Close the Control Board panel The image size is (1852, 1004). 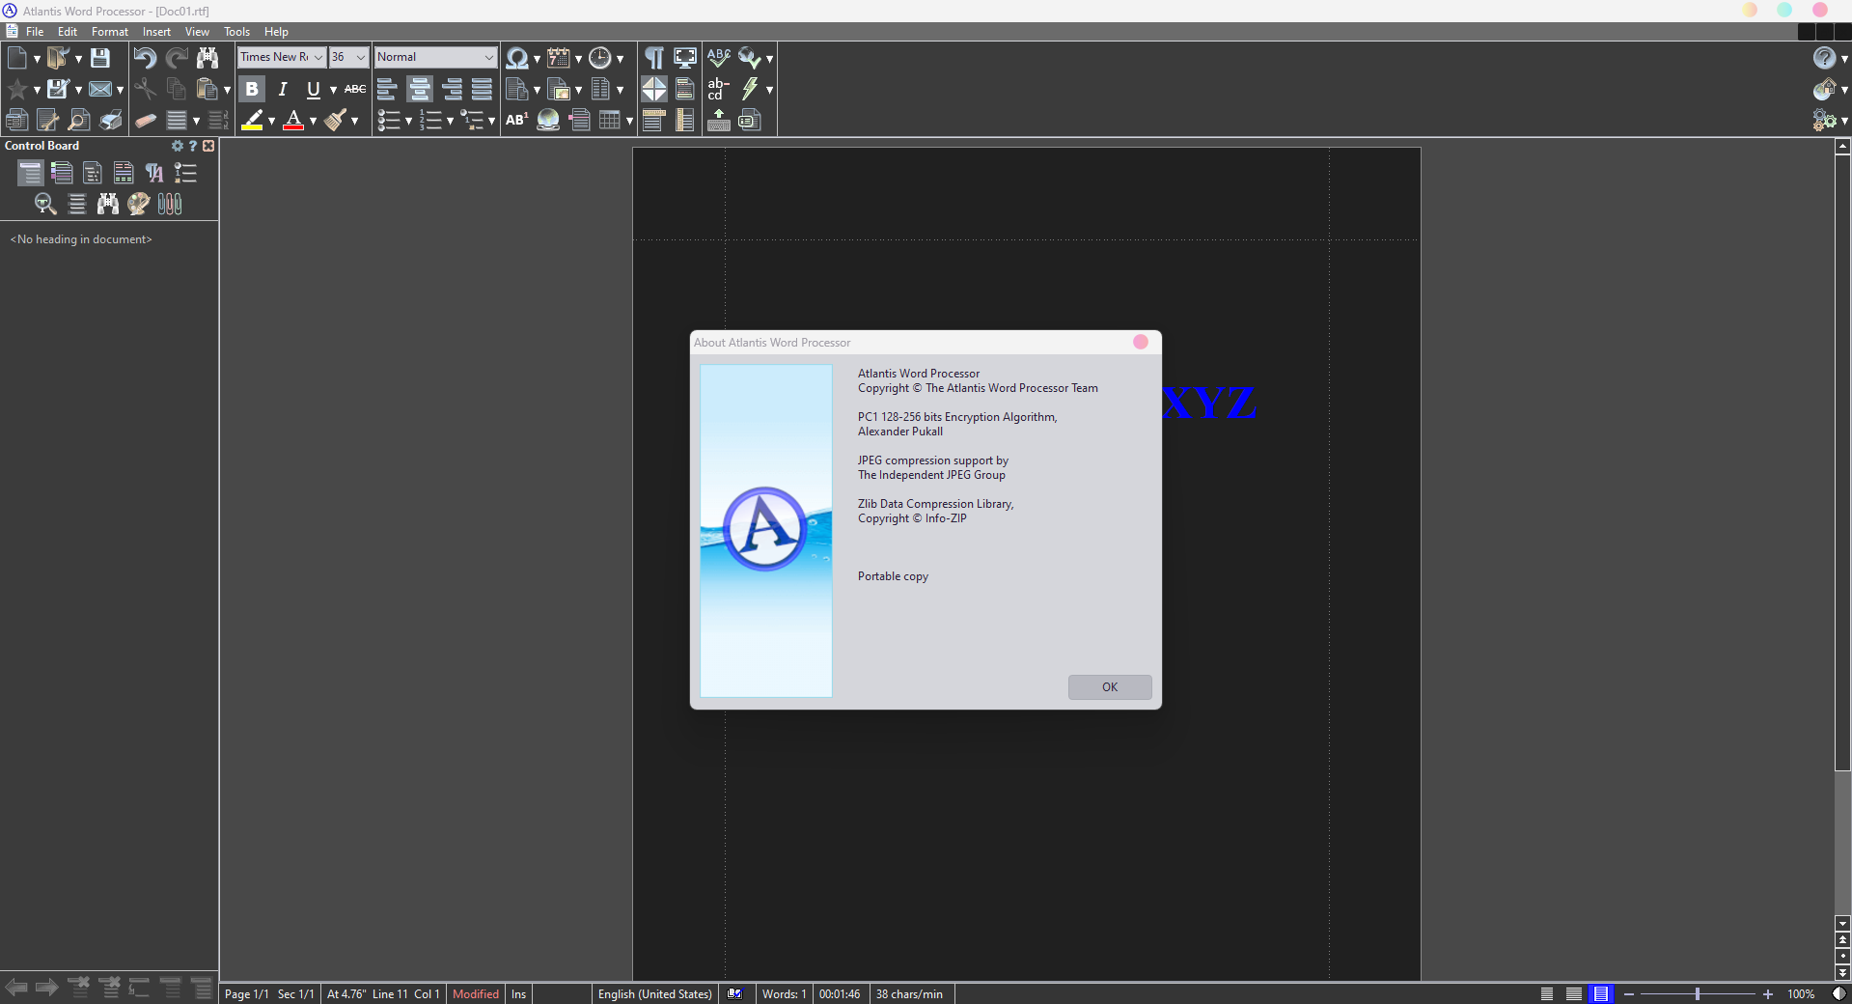pos(208,146)
